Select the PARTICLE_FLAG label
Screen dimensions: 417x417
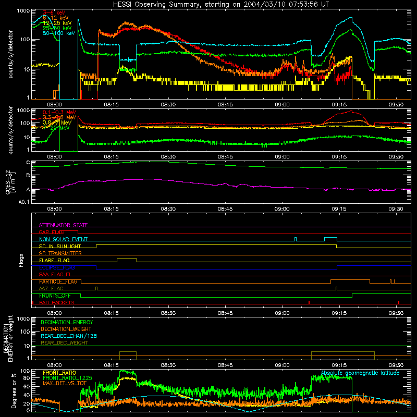pyautogui.click(x=58, y=281)
